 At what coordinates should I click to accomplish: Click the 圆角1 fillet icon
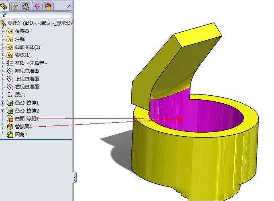10,135
